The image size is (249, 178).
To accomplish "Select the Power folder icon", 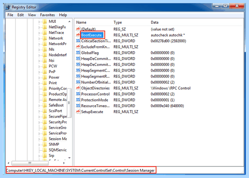I will (x=45, y=77).
